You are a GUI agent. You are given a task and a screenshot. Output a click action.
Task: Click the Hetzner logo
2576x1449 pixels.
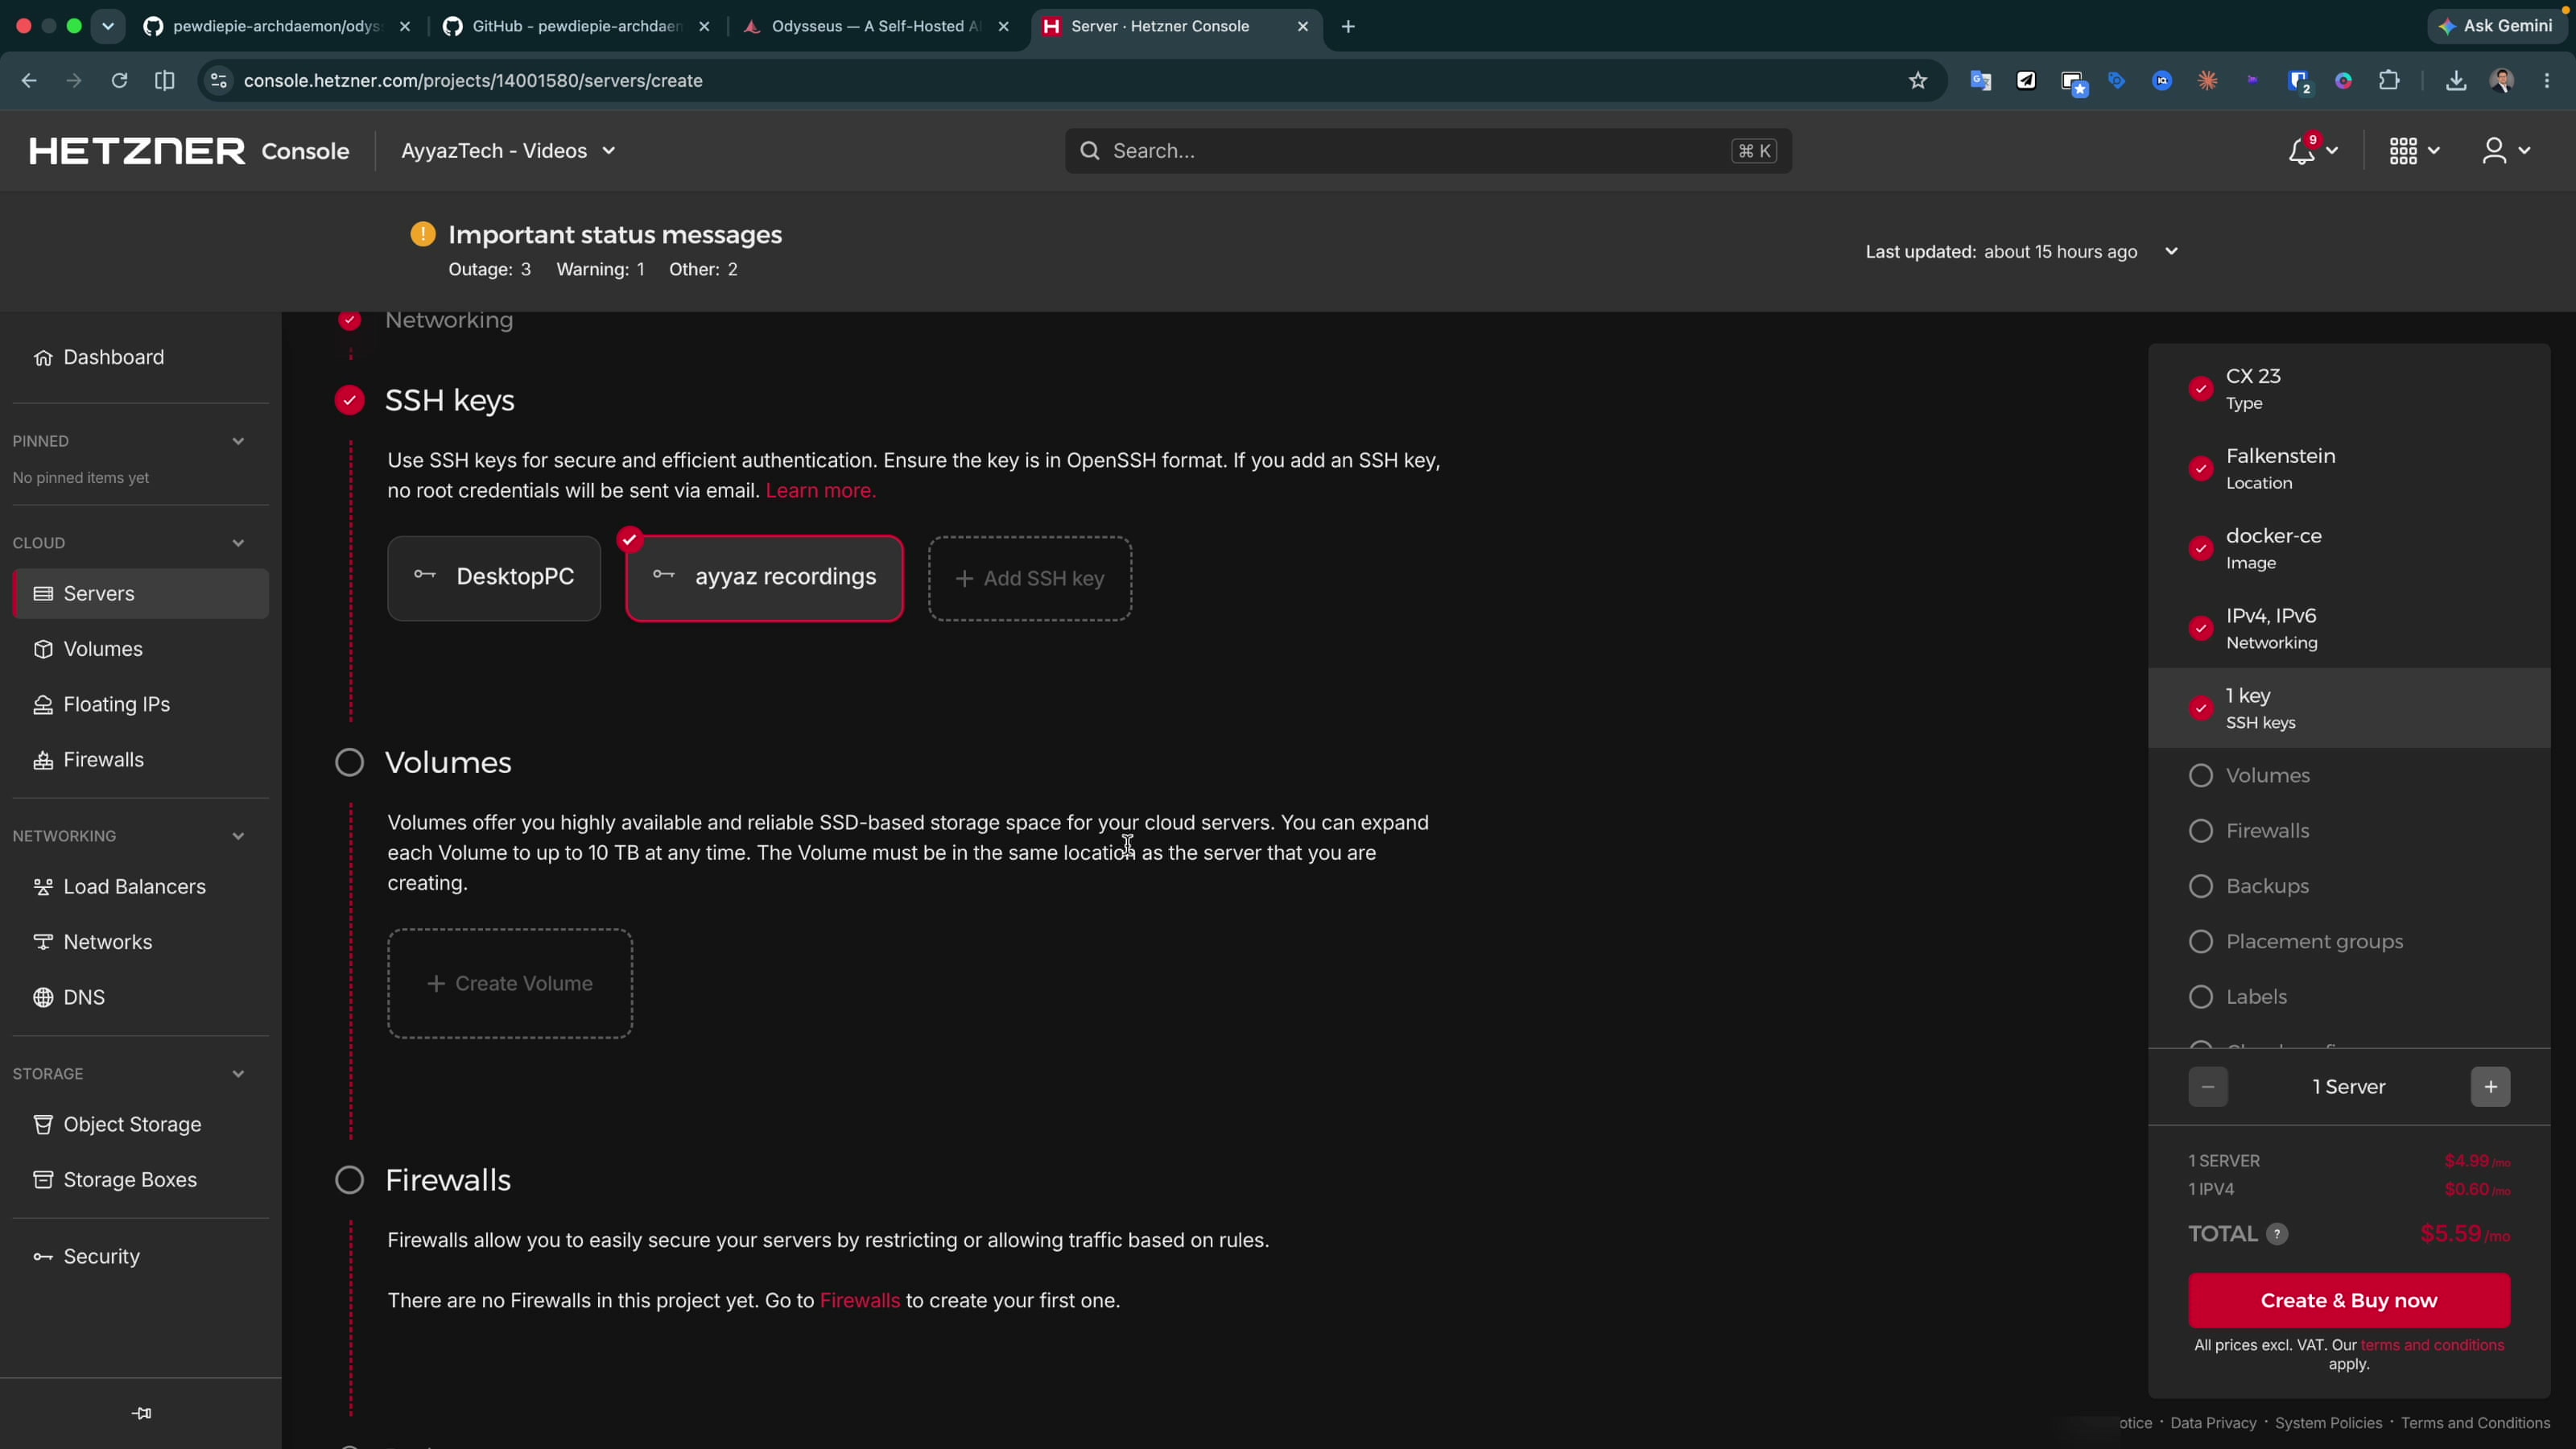pyautogui.click(x=137, y=151)
